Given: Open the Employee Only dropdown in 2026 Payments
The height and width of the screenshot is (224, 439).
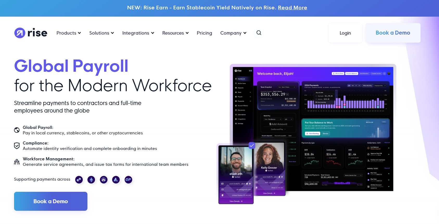Looking at the screenshot, I should (x=380, y=85).
